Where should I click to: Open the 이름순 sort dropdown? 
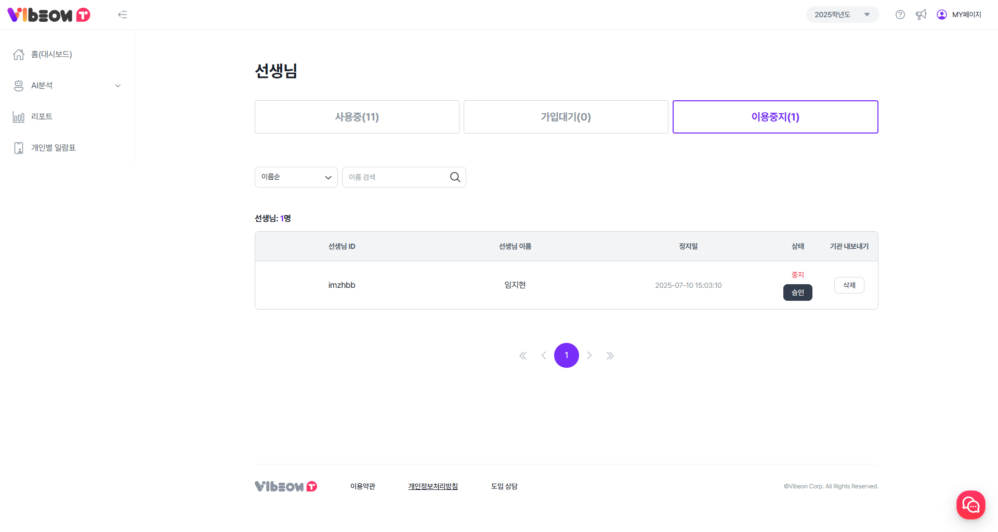click(296, 177)
